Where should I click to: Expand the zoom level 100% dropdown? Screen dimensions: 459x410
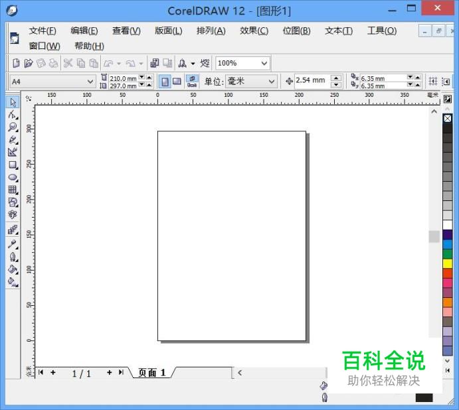[264, 63]
